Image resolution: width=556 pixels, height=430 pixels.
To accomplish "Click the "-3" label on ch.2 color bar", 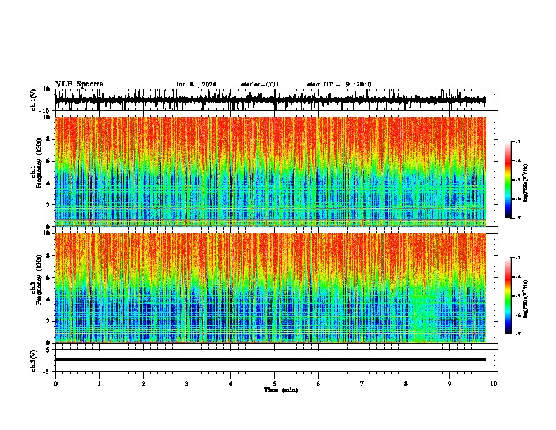I will coord(517,258).
